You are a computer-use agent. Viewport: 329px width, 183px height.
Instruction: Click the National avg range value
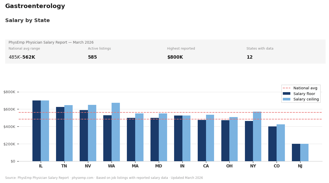click(x=22, y=57)
